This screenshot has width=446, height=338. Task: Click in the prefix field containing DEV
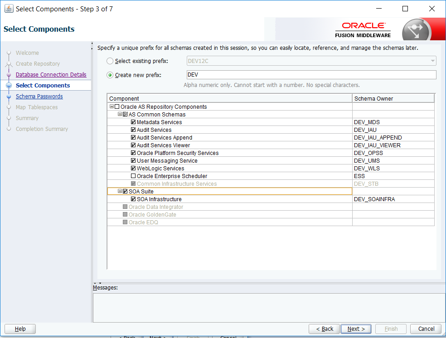click(x=272, y=75)
